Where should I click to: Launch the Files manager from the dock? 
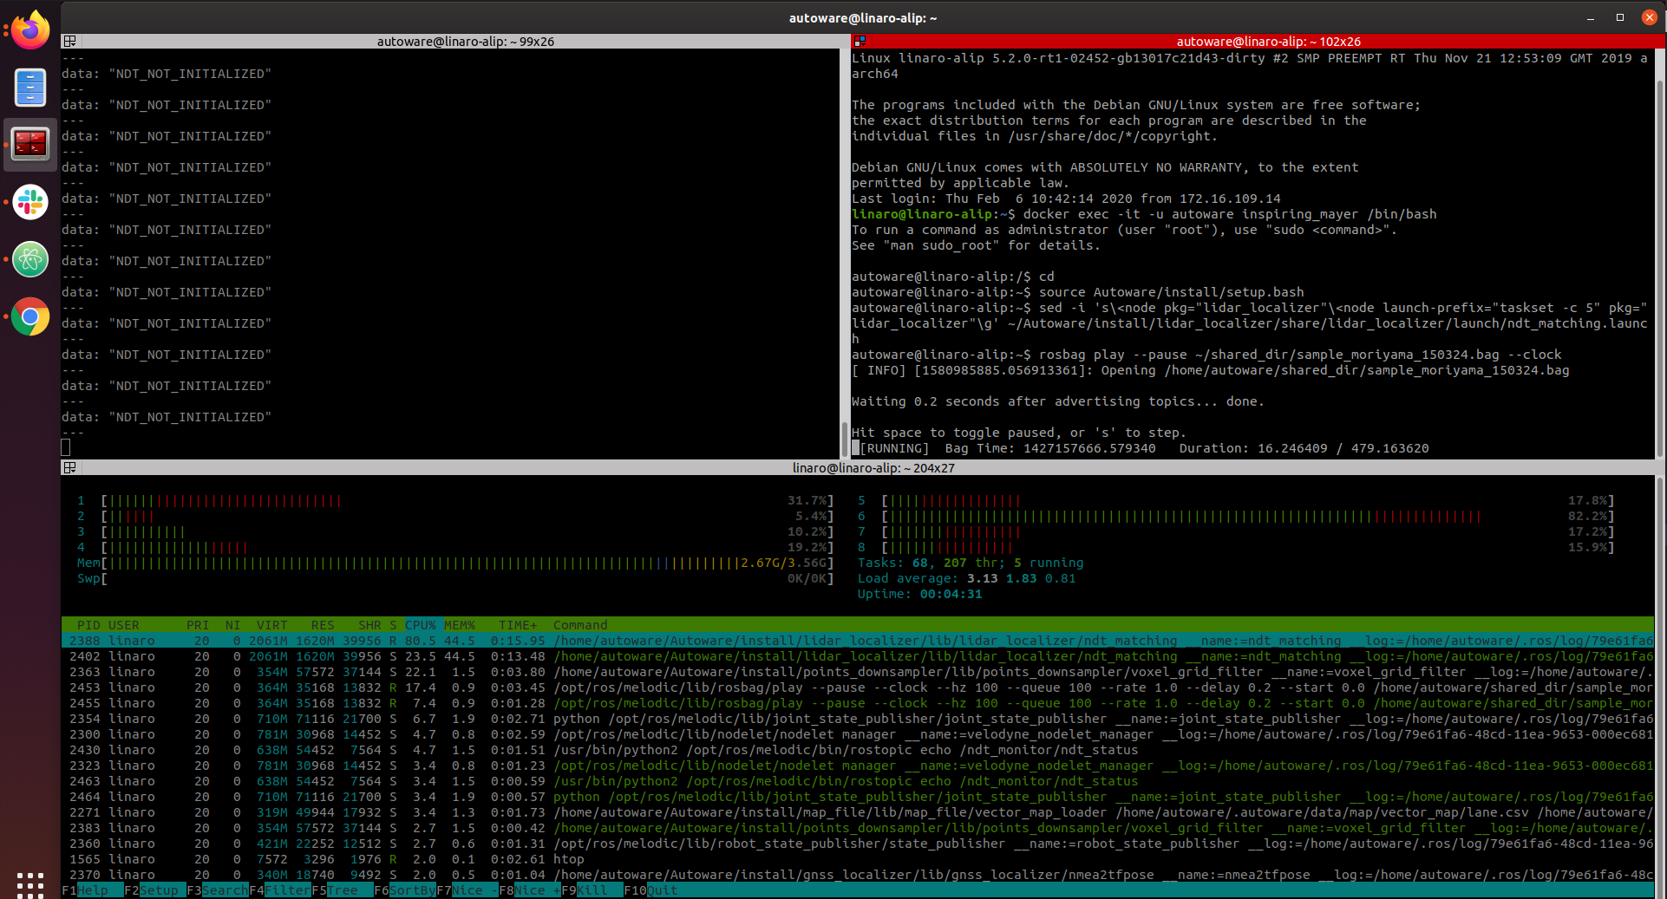pyautogui.click(x=30, y=88)
